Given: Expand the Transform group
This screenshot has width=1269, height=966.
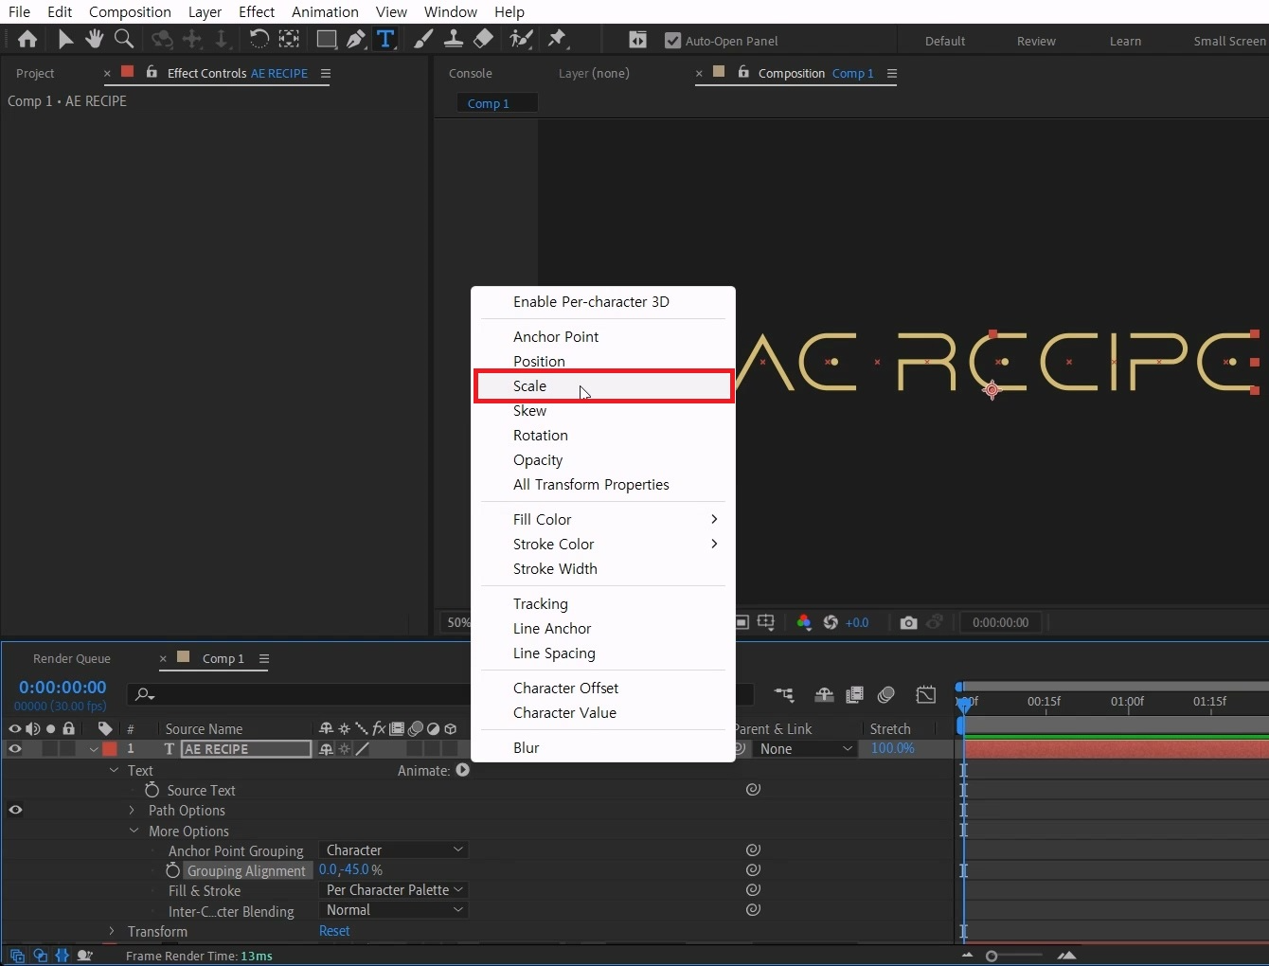Looking at the screenshot, I should tap(112, 931).
